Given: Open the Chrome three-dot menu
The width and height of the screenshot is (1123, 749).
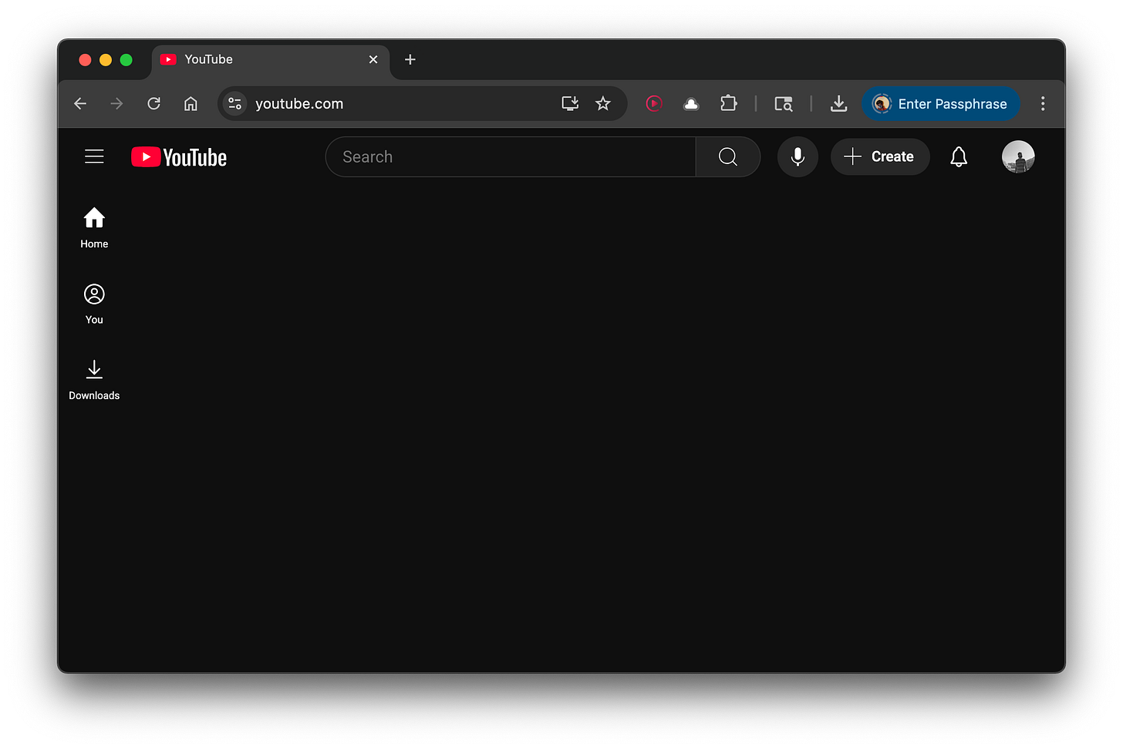Looking at the screenshot, I should click(x=1043, y=103).
